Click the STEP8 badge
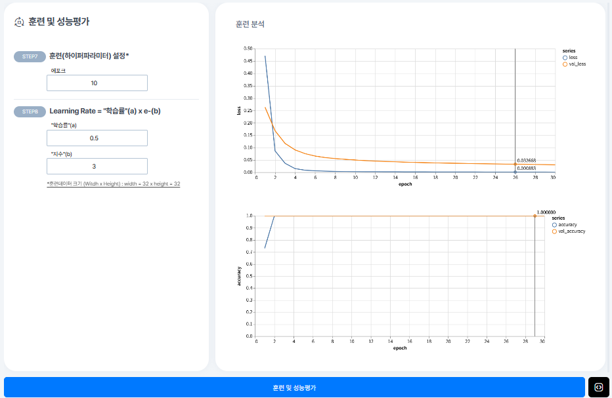Screen dimensions: 612x398 (30, 111)
